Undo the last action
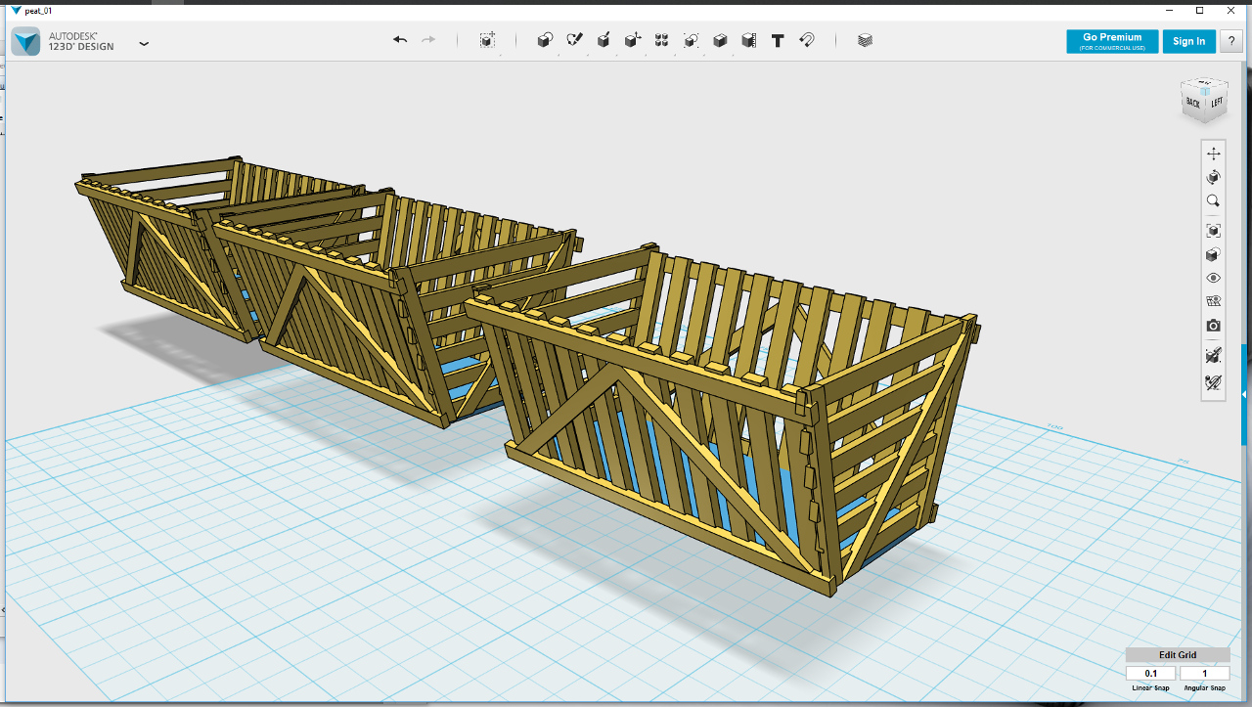Screen dimensions: 1252x707 pos(400,40)
